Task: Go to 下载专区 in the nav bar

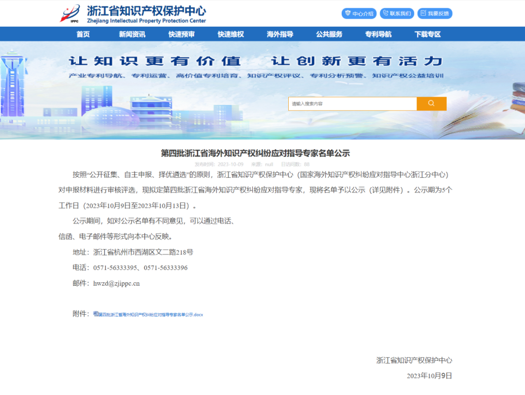Action: tap(427, 34)
